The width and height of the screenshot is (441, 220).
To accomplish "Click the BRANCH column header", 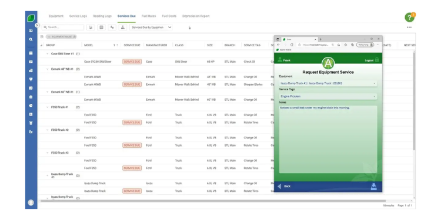I will tap(230, 45).
